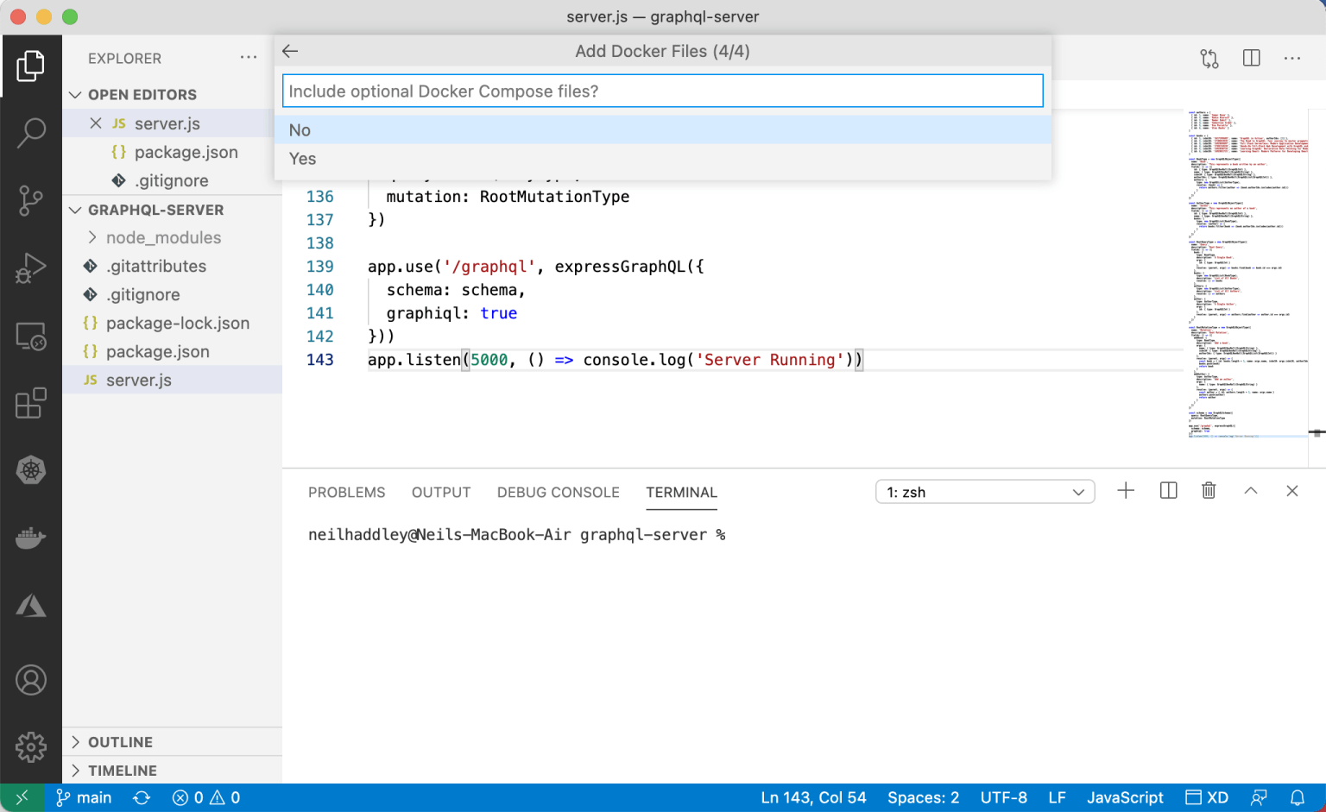Open the Search view in activity bar

31,133
